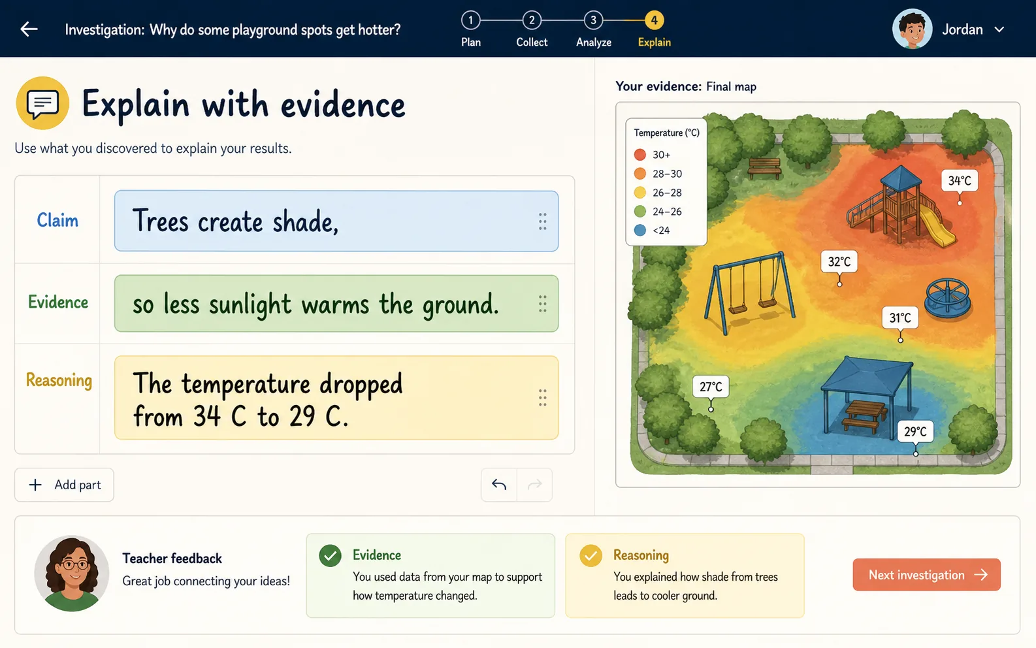Expand the Jordan account dropdown chevron
This screenshot has width=1036, height=648.
coord(999,29)
